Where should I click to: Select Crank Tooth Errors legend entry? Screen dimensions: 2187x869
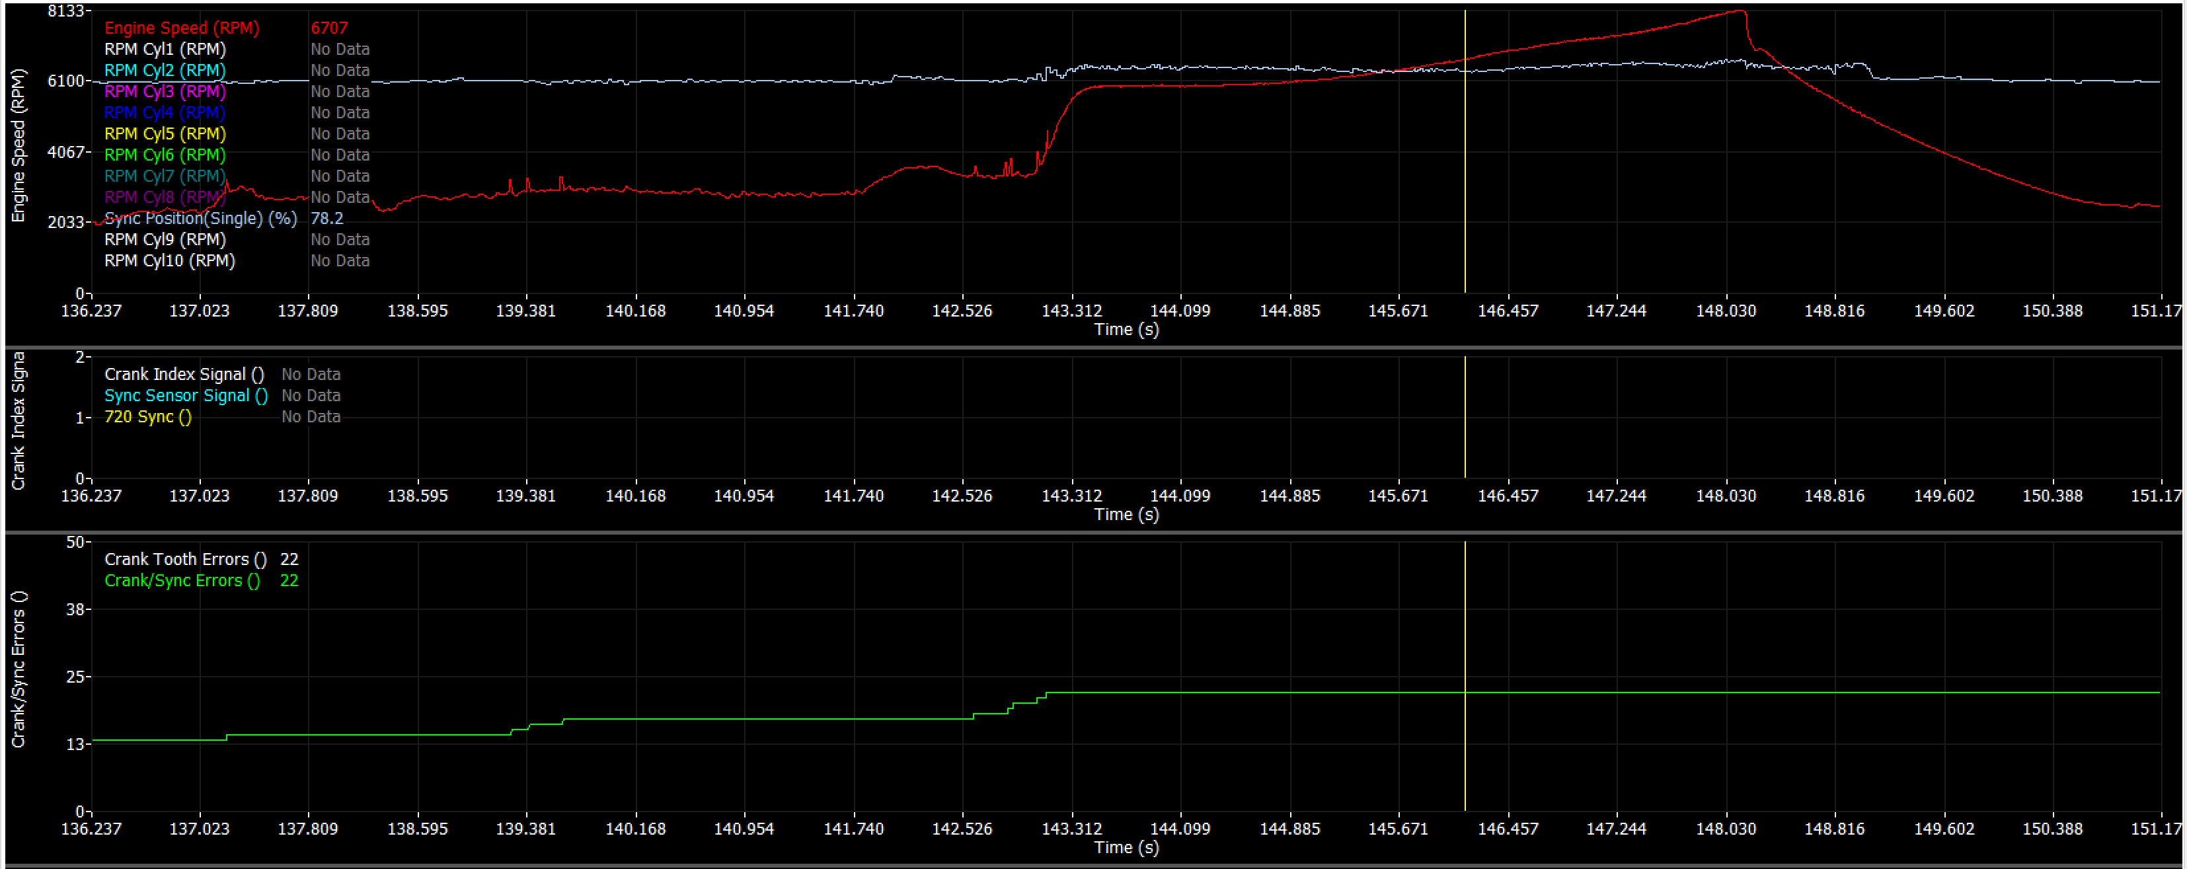pos(185,559)
